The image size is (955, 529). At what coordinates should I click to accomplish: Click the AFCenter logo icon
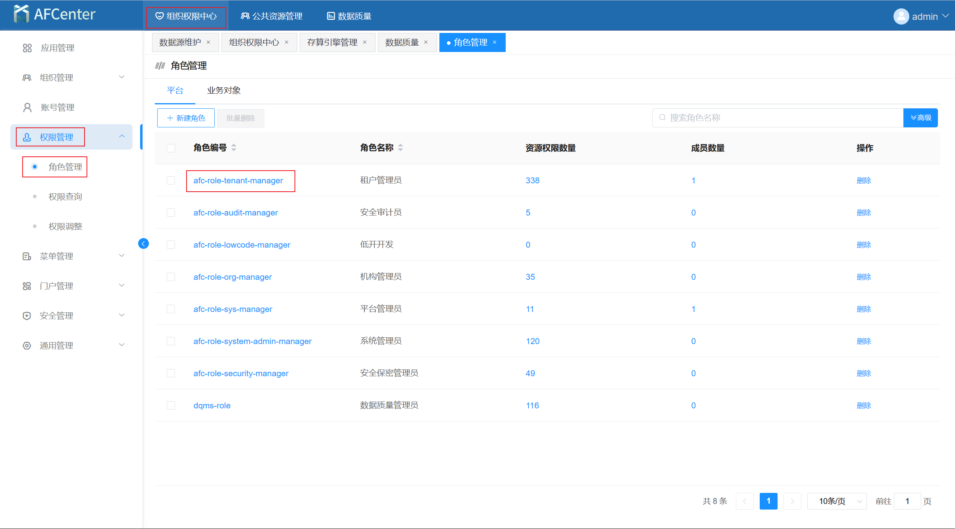coord(21,14)
